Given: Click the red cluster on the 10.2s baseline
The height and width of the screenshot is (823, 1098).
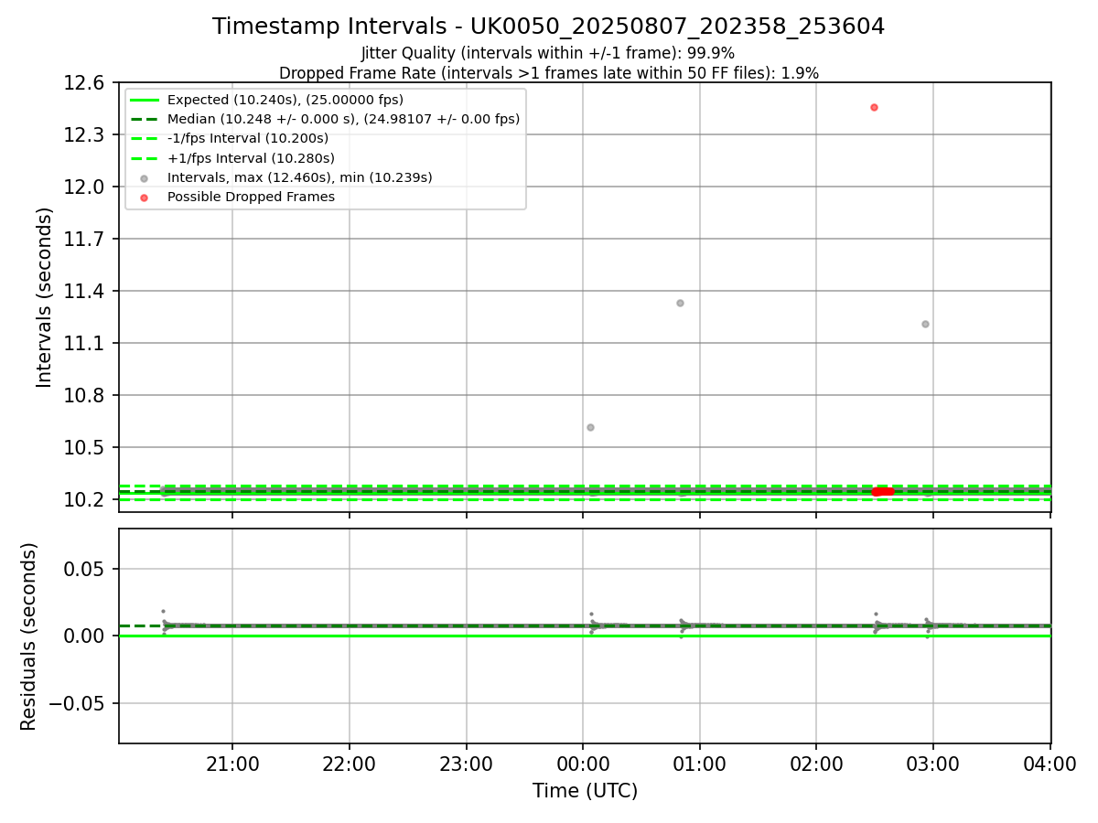Looking at the screenshot, I should click(883, 492).
